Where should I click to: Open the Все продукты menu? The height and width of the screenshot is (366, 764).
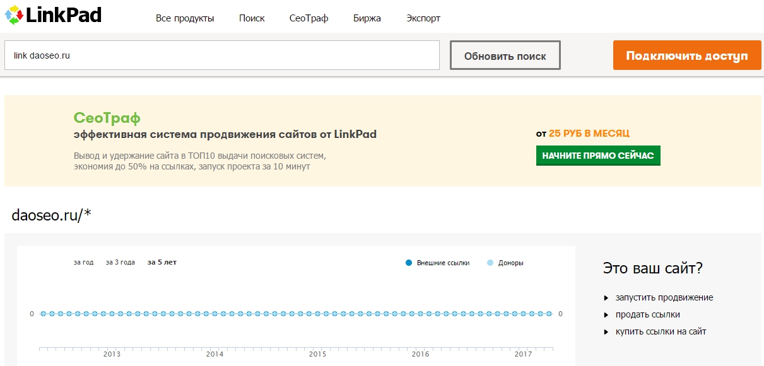point(185,18)
